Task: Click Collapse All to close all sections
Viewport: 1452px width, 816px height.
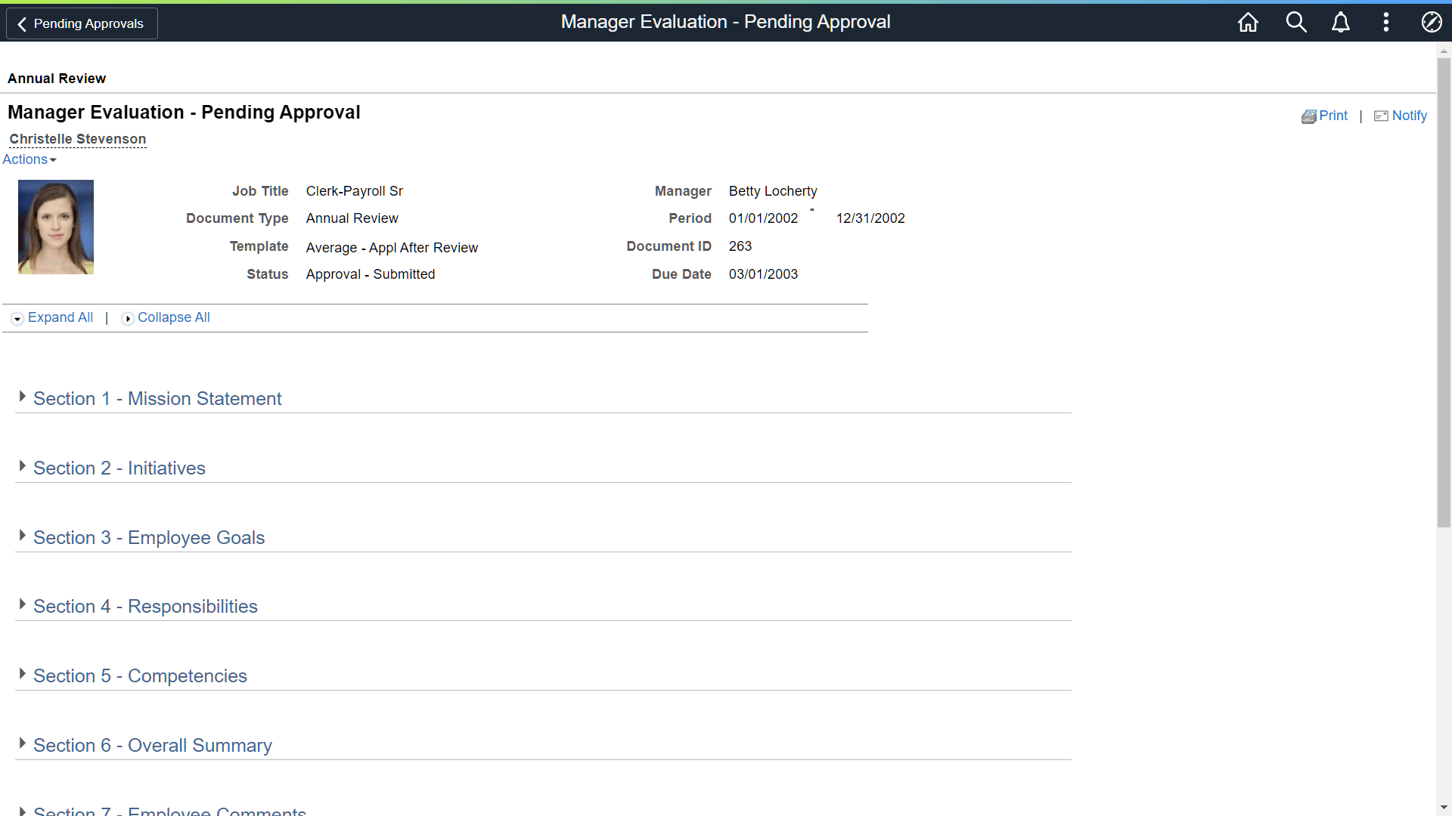Action: pyautogui.click(x=174, y=317)
